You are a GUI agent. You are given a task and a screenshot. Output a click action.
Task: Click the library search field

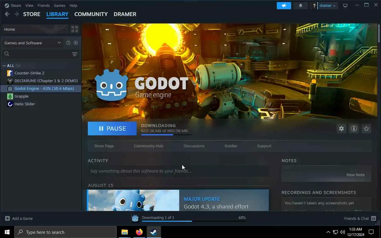(40, 54)
